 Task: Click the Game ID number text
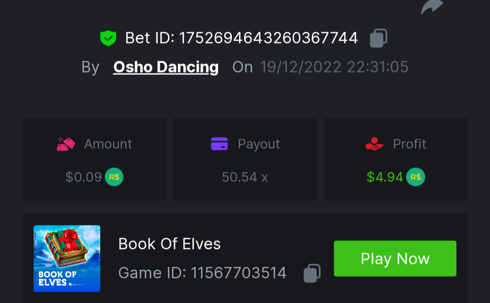(x=239, y=273)
